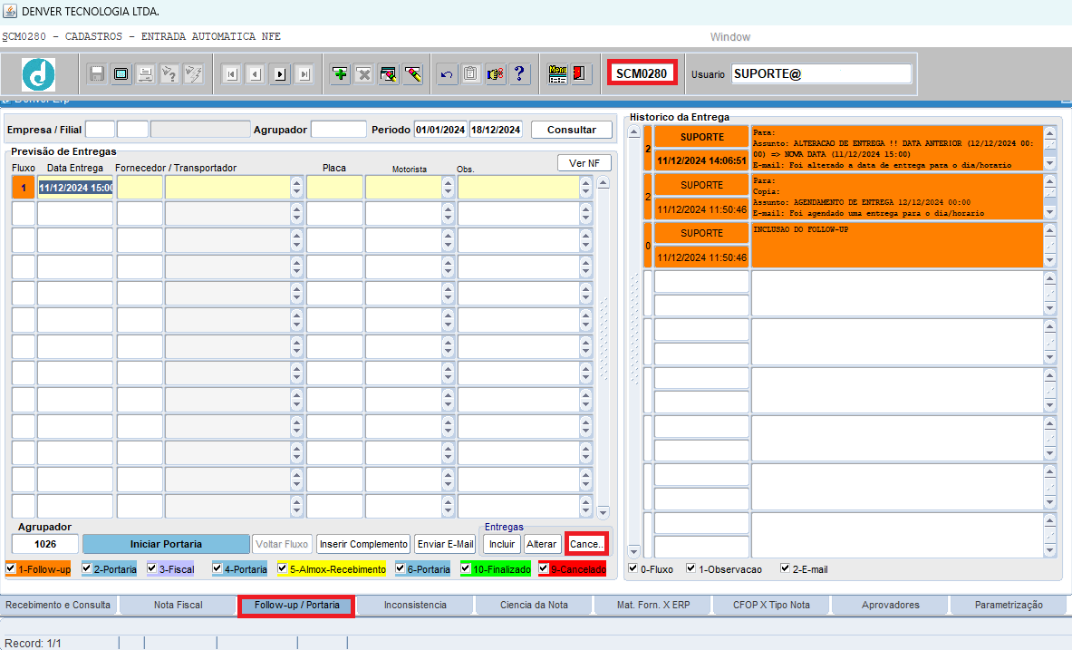Click the pencil eraser Clear Record icon
Image resolution: width=1072 pixels, height=650 pixels.
[x=412, y=74]
